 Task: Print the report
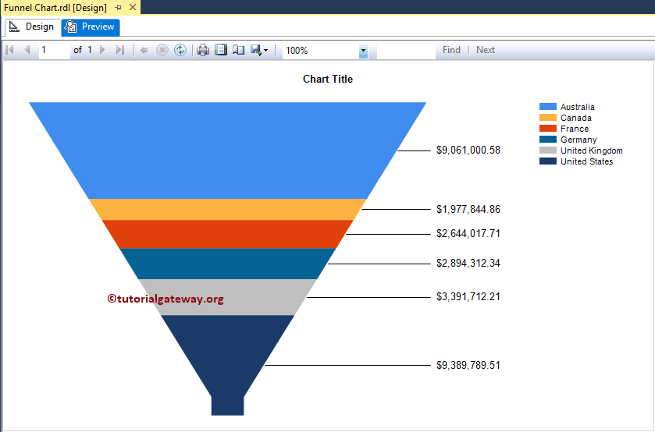[x=203, y=50]
